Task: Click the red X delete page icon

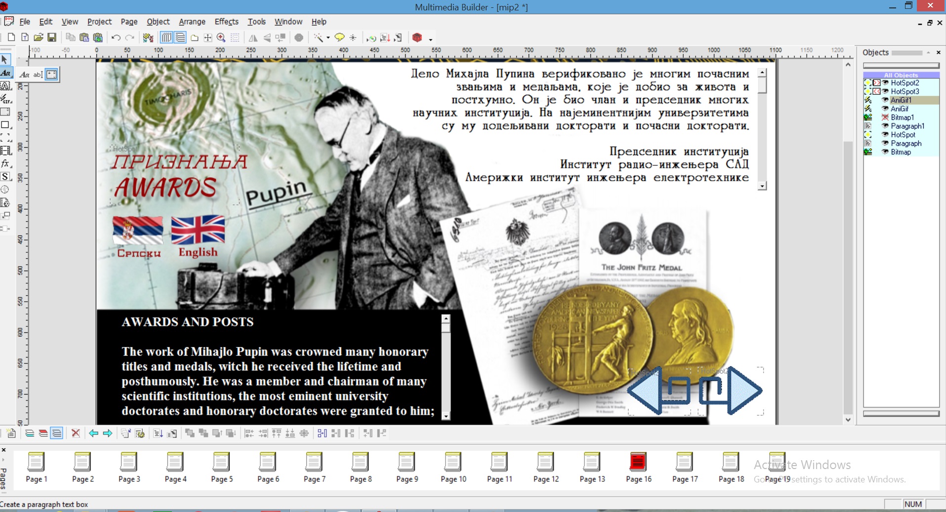Action: coord(76,433)
